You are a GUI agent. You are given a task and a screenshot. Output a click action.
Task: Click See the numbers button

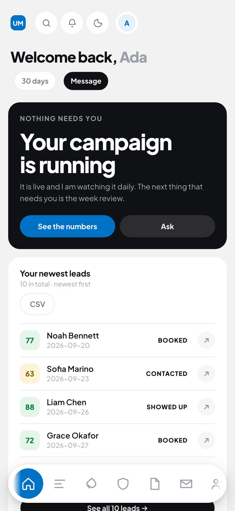click(68, 226)
